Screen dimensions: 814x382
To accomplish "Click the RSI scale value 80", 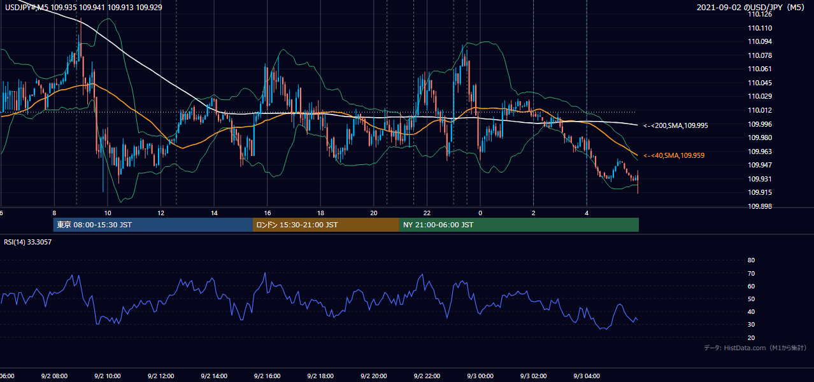I will pyautogui.click(x=751, y=260).
